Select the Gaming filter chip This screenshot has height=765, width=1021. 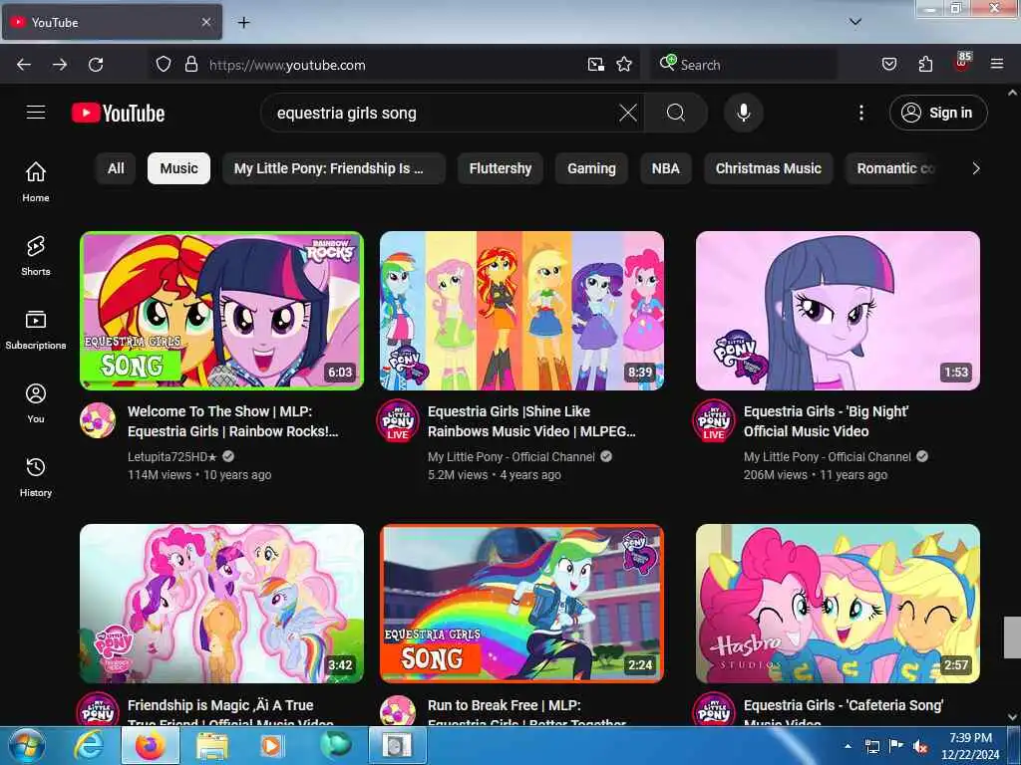[591, 168]
